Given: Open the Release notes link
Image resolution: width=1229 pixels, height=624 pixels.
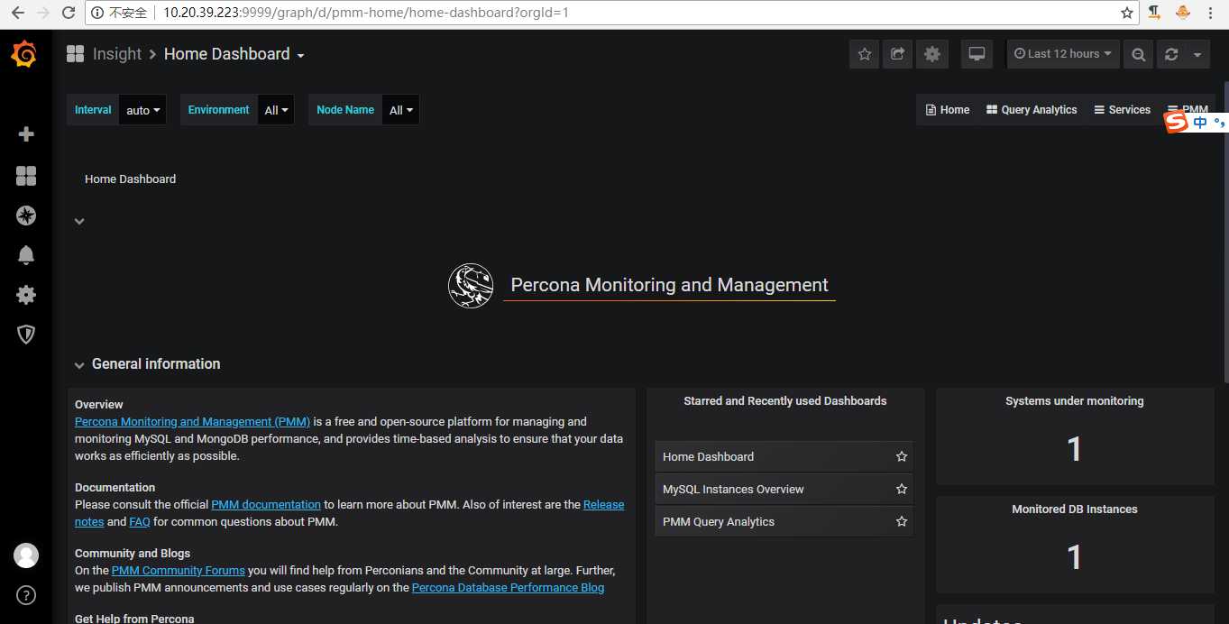Looking at the screenshot, I should coord(603,504).
